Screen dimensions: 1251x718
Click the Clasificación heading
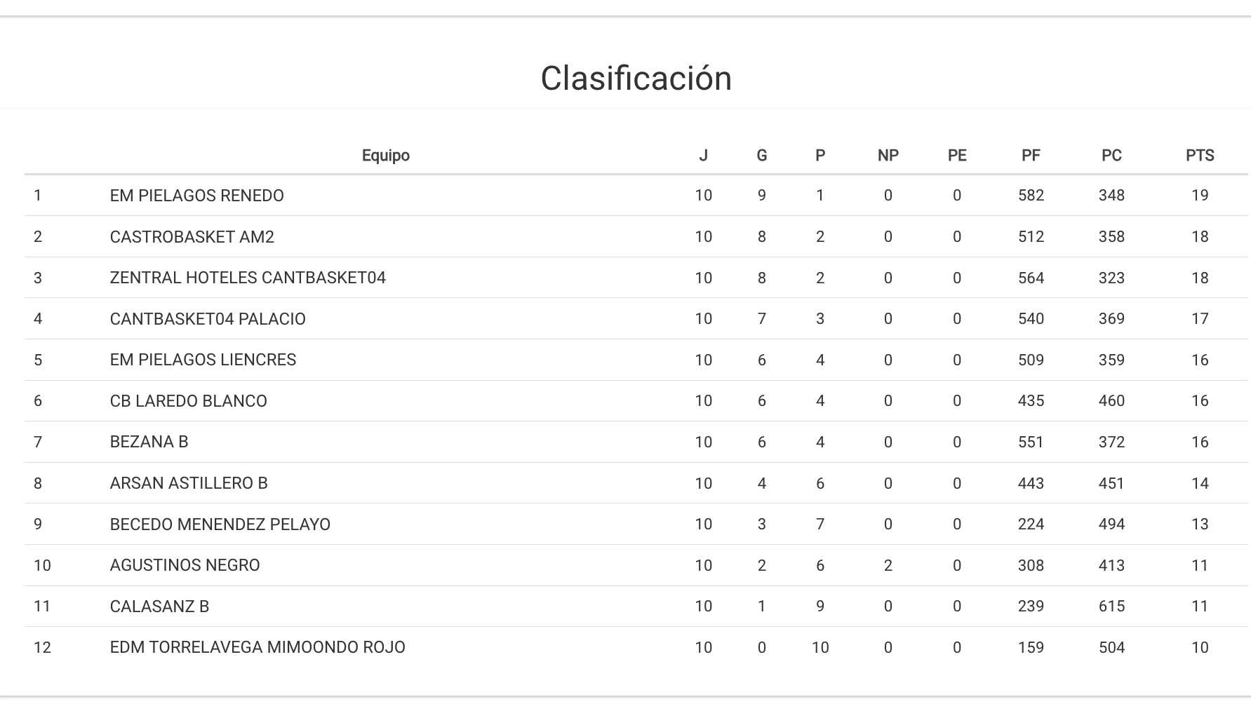coord(636,78)
